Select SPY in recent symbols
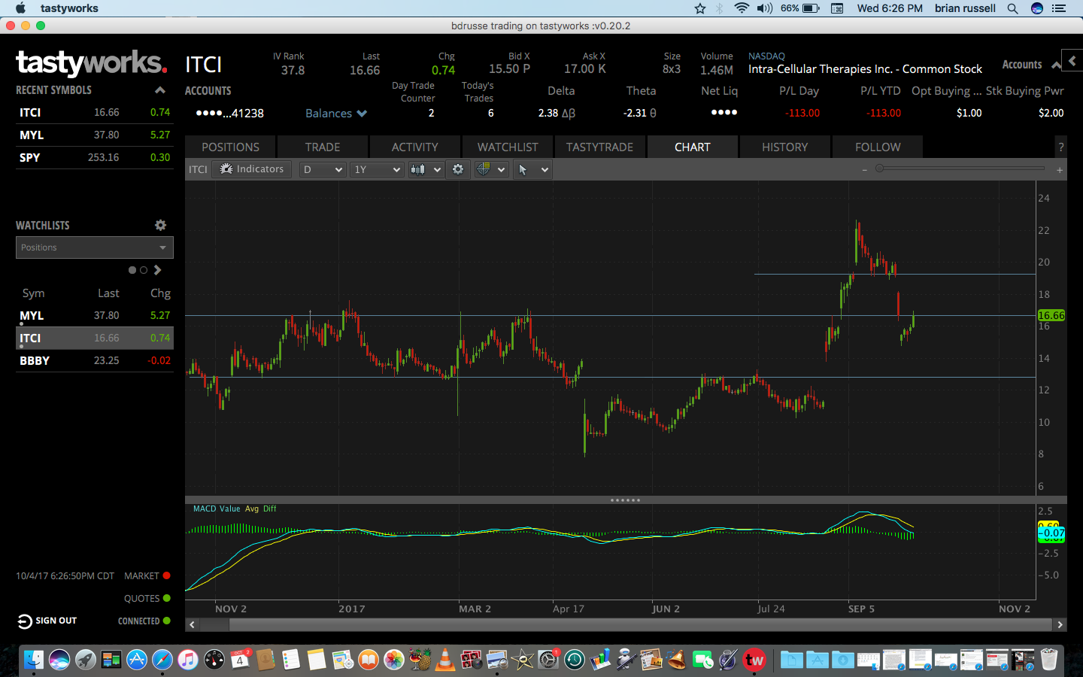The image size is (1083, 677). 95,158
